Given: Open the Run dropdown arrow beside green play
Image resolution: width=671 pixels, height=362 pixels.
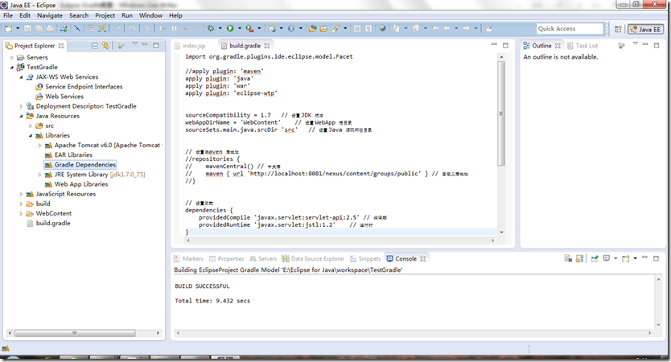Looking at the screenshot, I should (x=240, y=29).
